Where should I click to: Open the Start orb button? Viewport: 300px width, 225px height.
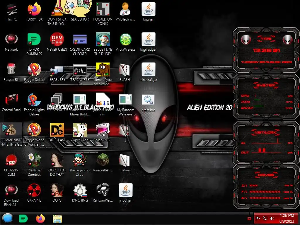pyautogui.click(x=7, y=218)
